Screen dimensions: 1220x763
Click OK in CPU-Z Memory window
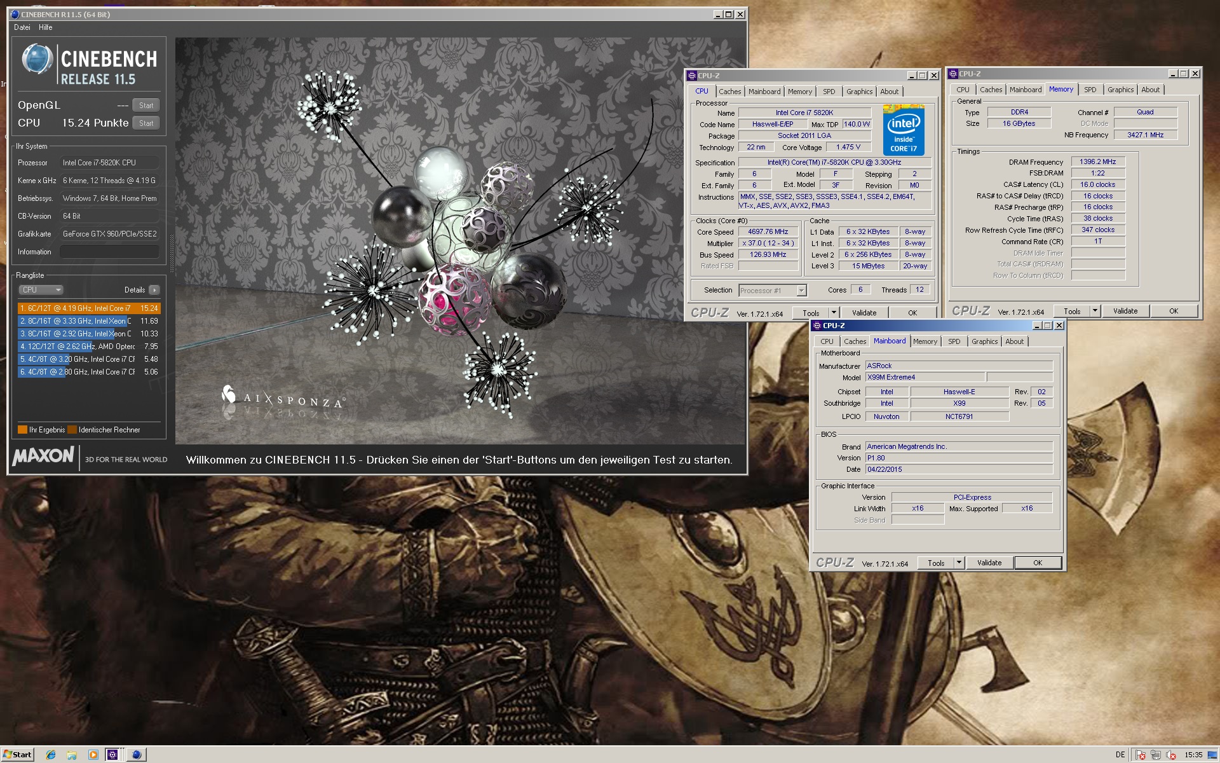1174,311
